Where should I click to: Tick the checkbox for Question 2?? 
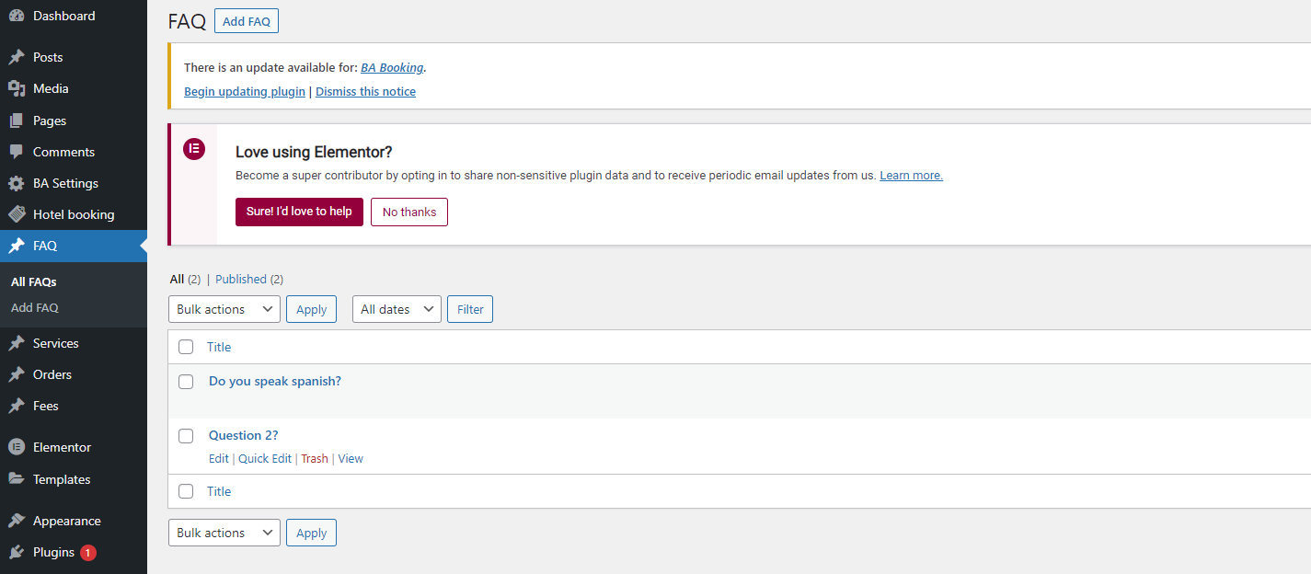186,436
